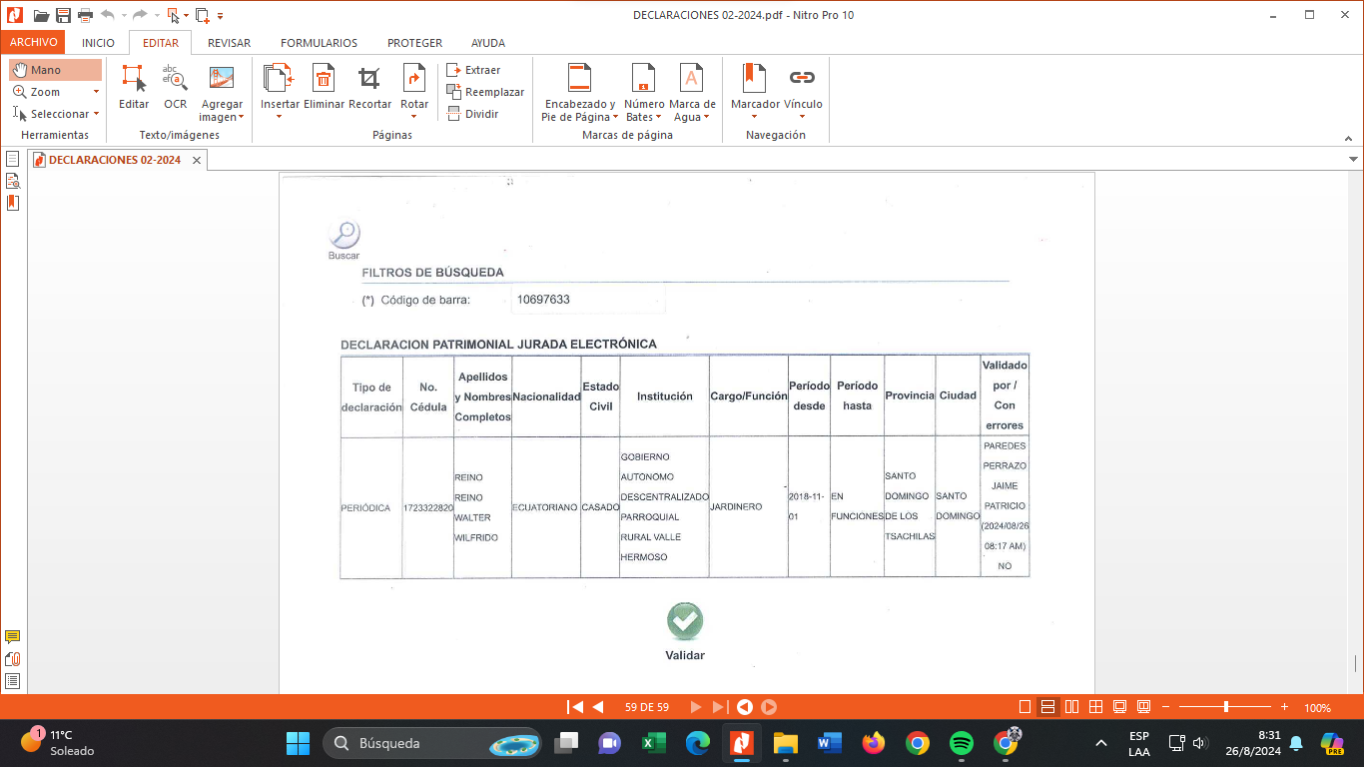Click the Reemplazar pages button

click(485, 92)
